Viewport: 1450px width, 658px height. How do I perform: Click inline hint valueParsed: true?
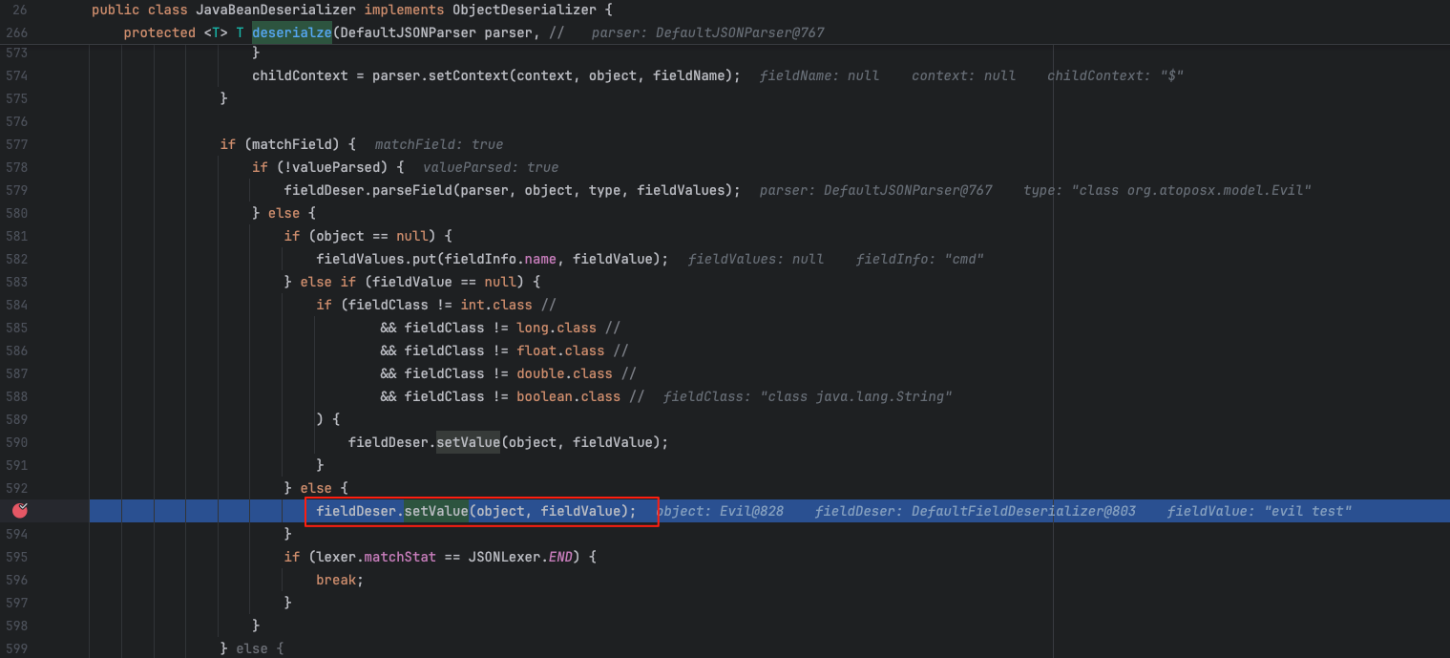pos(490,167)
